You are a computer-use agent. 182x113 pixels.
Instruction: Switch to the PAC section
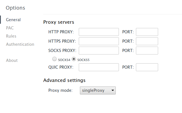(x=10, y=28)
